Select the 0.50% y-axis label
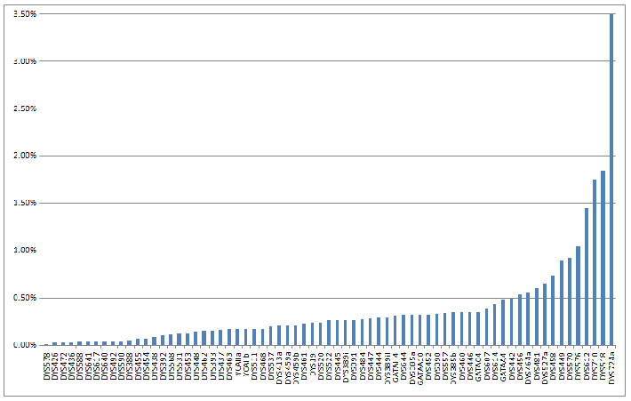 (x=21, y=298)
